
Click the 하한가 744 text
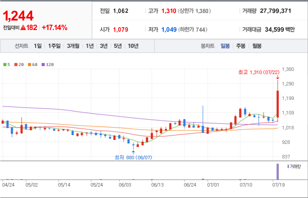click(x=193, y=29)
